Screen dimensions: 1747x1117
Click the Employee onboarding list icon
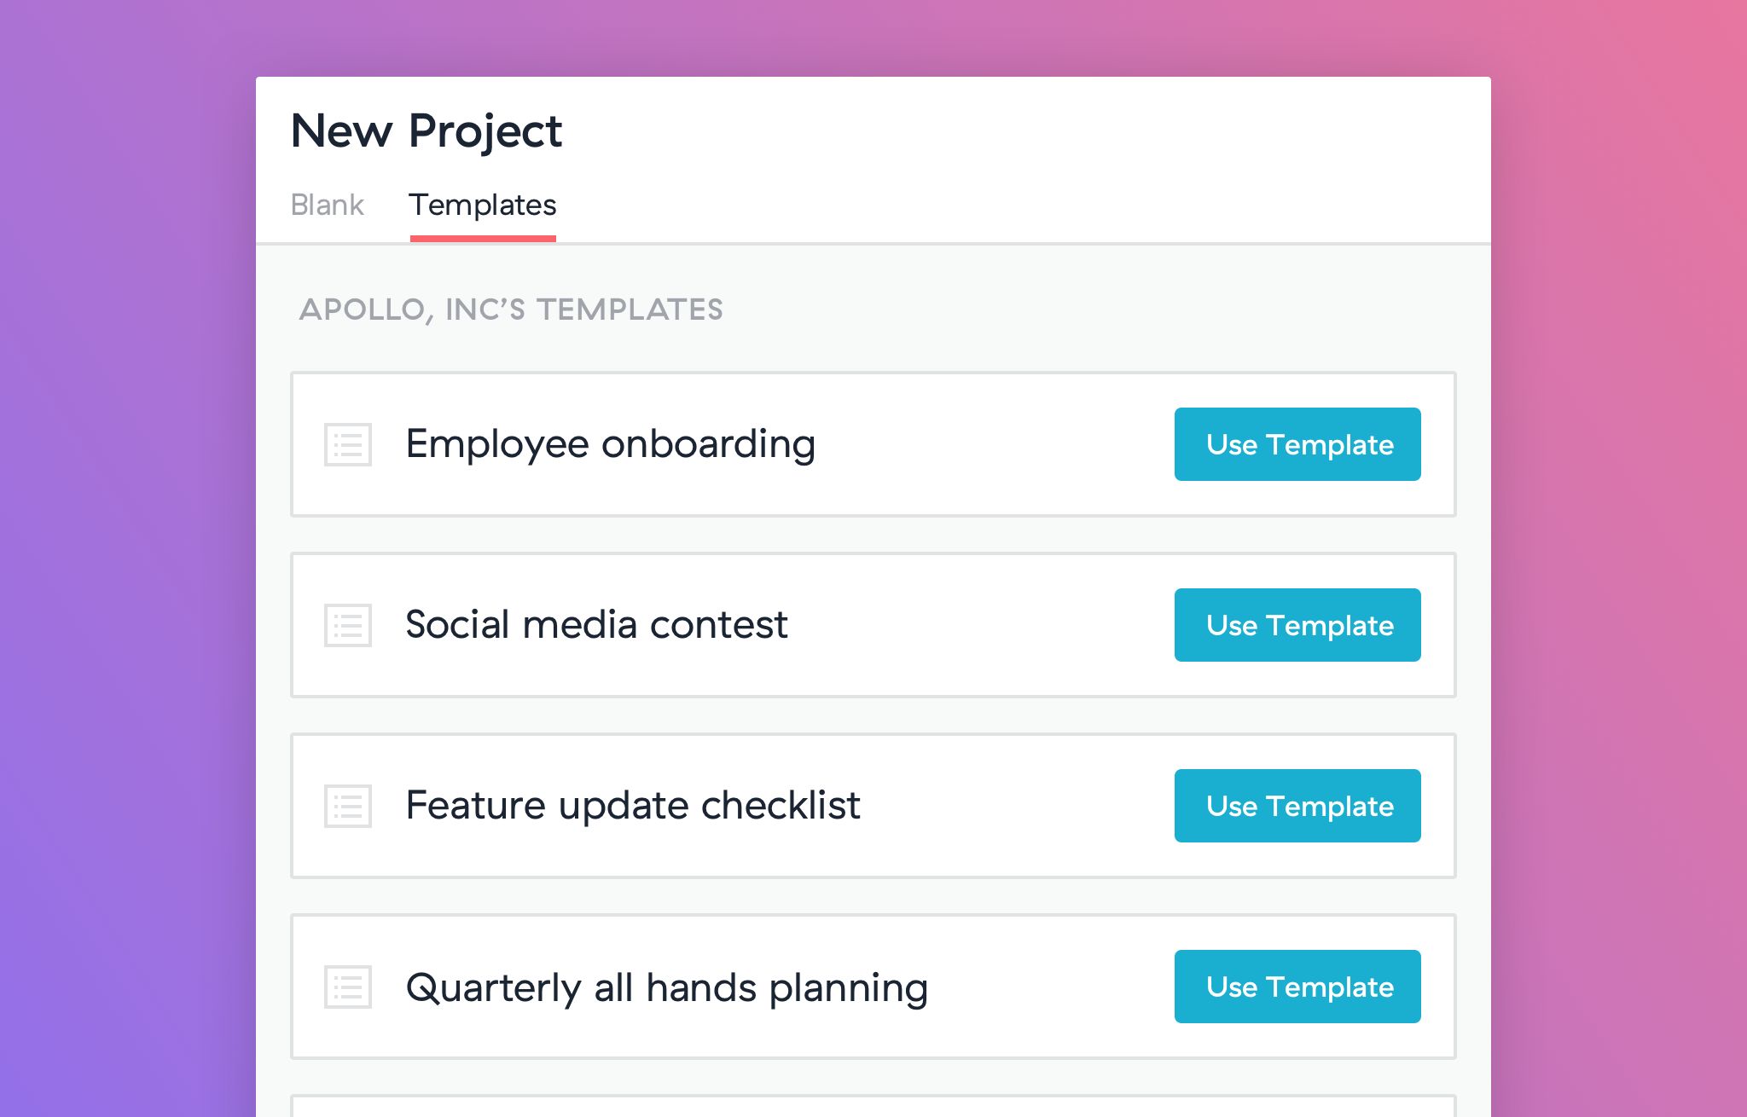348,445
